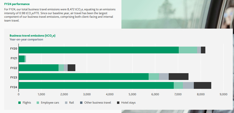The image size is (234, 113).
Task: Select the FY23 Employee cars bar segment
Action: (x=154, y=77)
